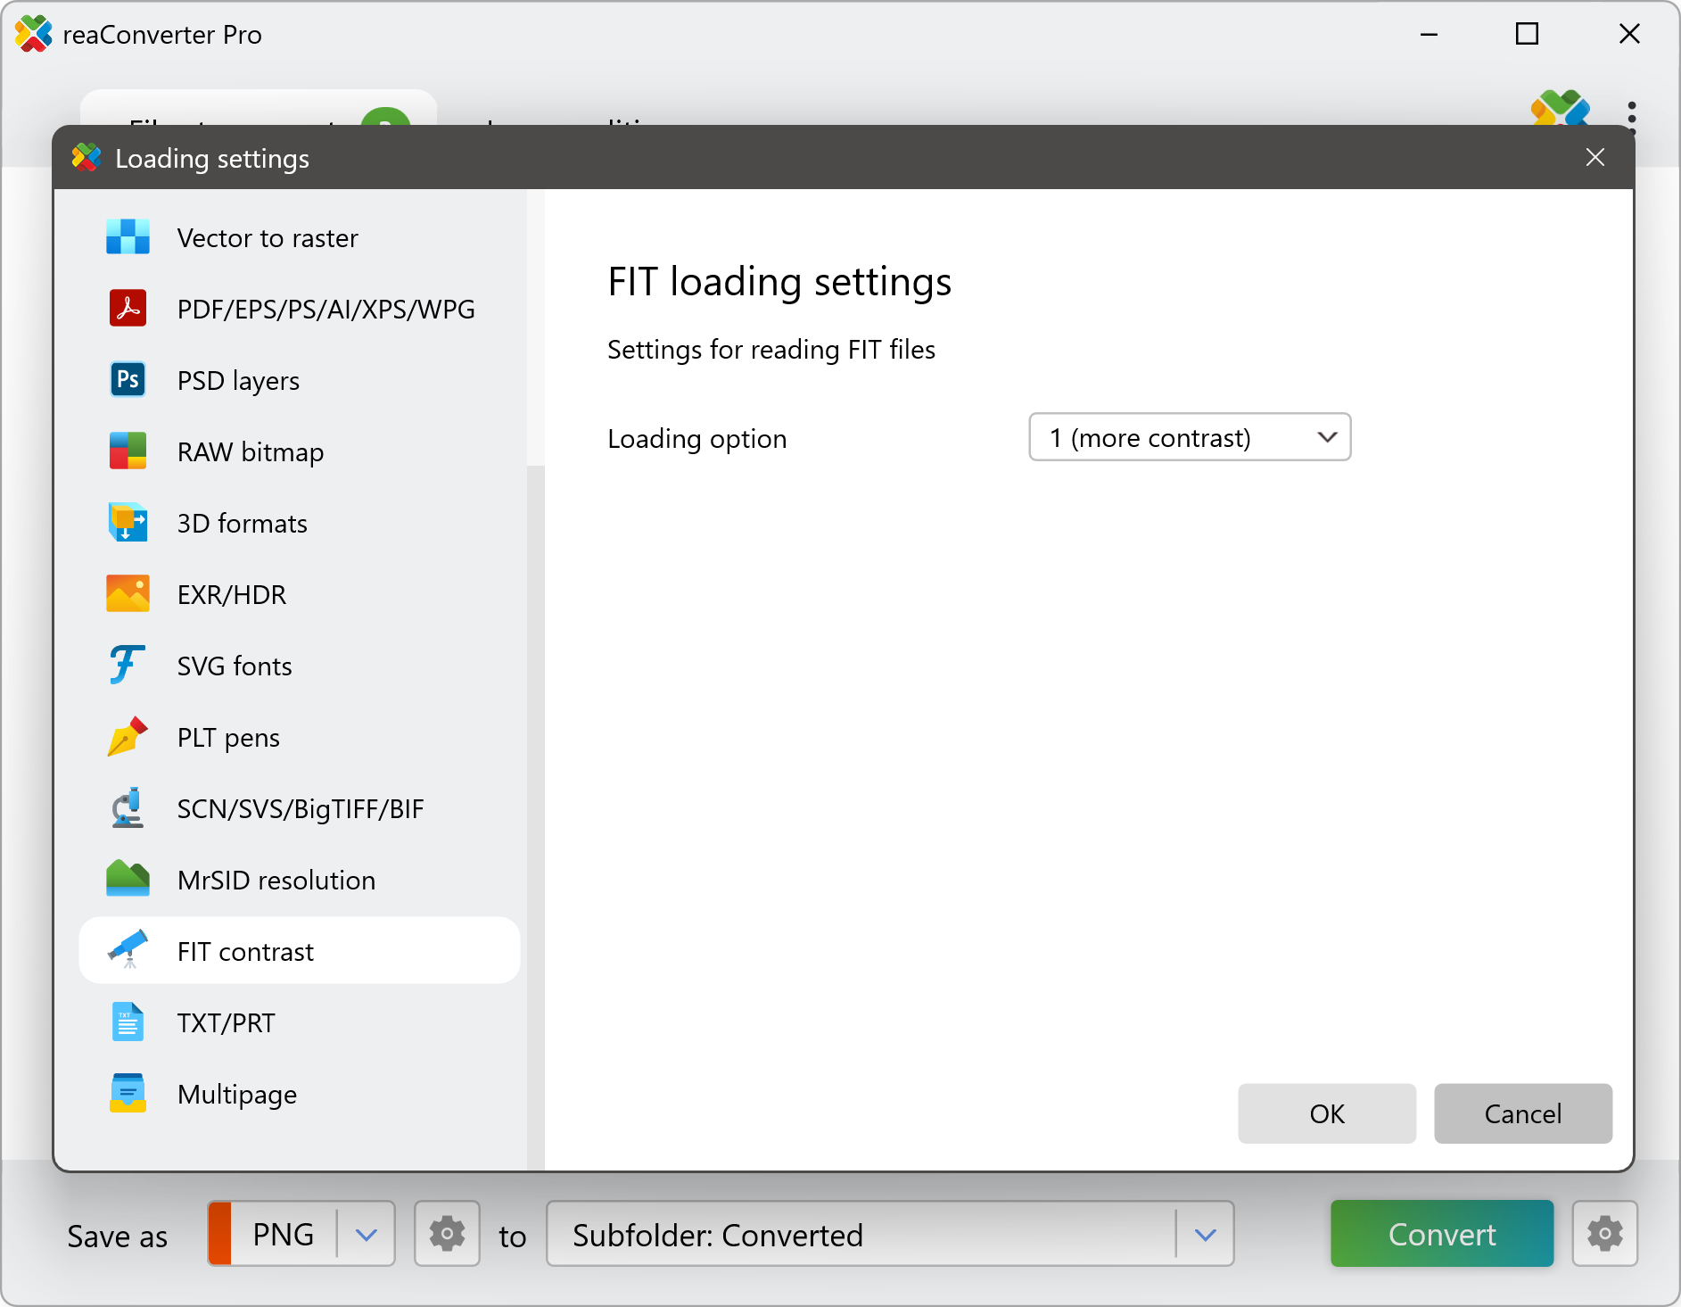Viewport: 1681px width, 1307px height.
Task: Expand the Subfolder: Converted destination dropdown
Action: tap(1205, 1235)
